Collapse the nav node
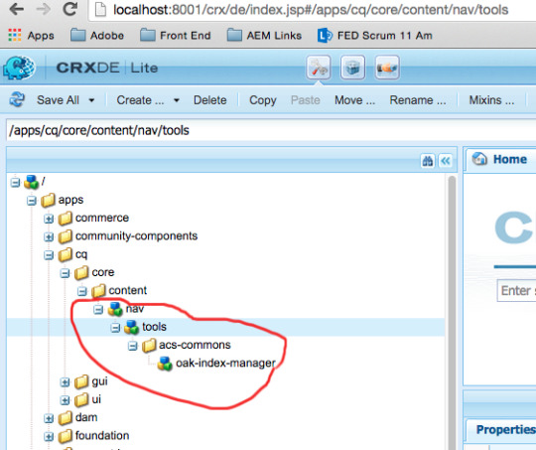536x450 pixels. click(98, 309)
